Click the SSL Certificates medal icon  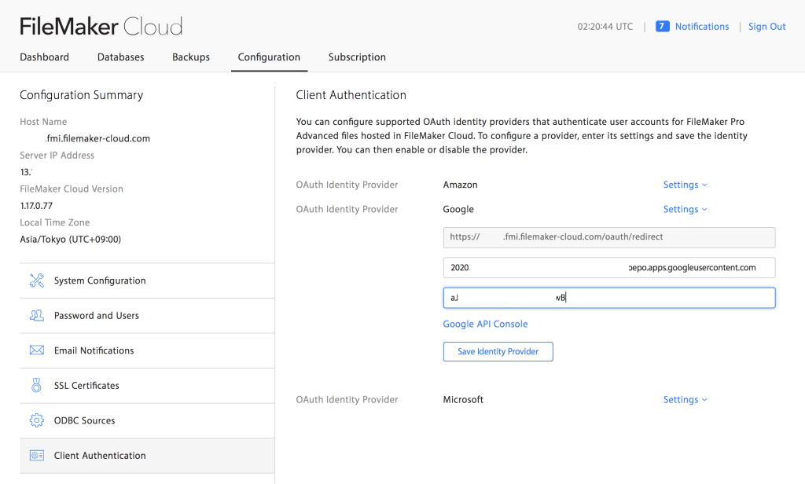(x=36, y=386)
